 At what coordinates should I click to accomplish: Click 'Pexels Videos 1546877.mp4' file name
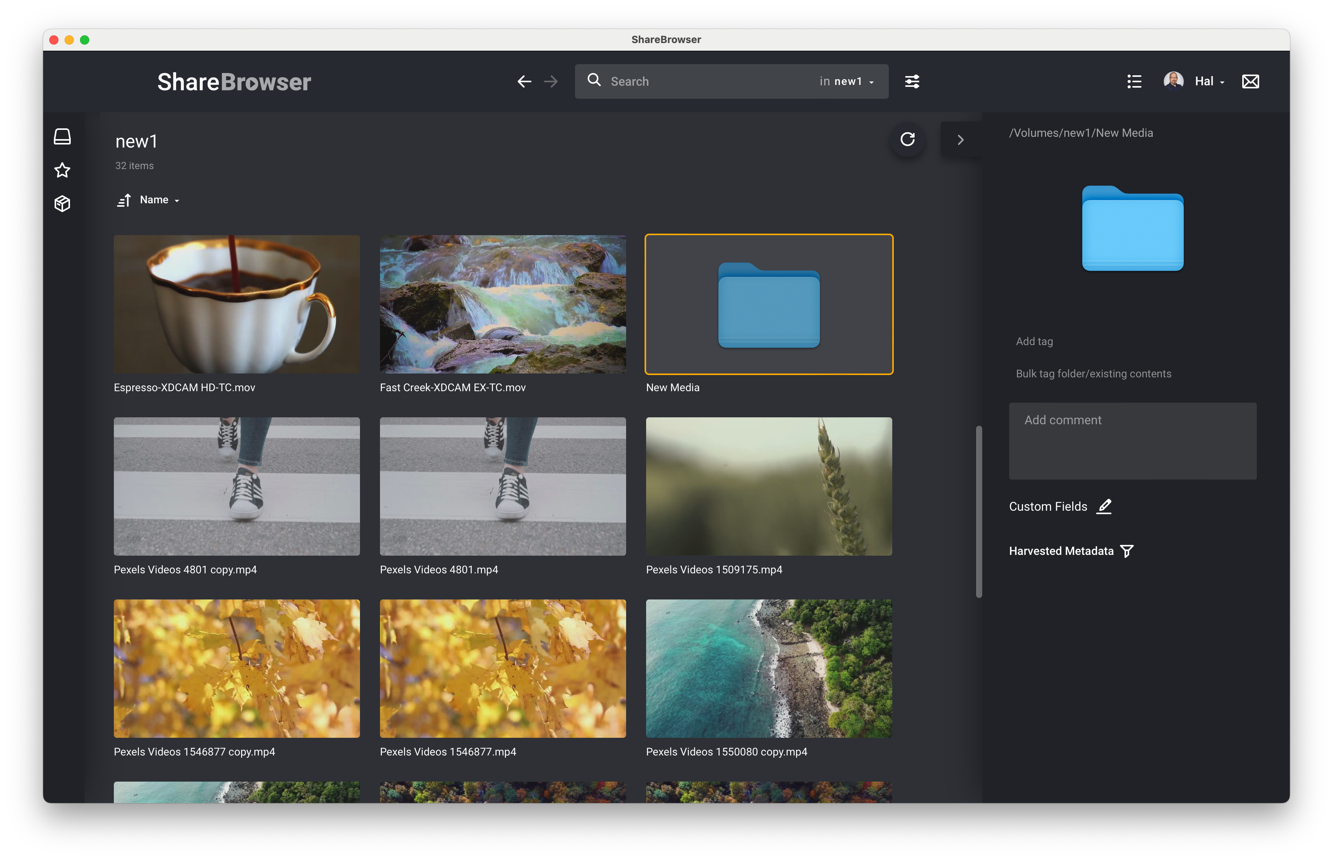448,752
